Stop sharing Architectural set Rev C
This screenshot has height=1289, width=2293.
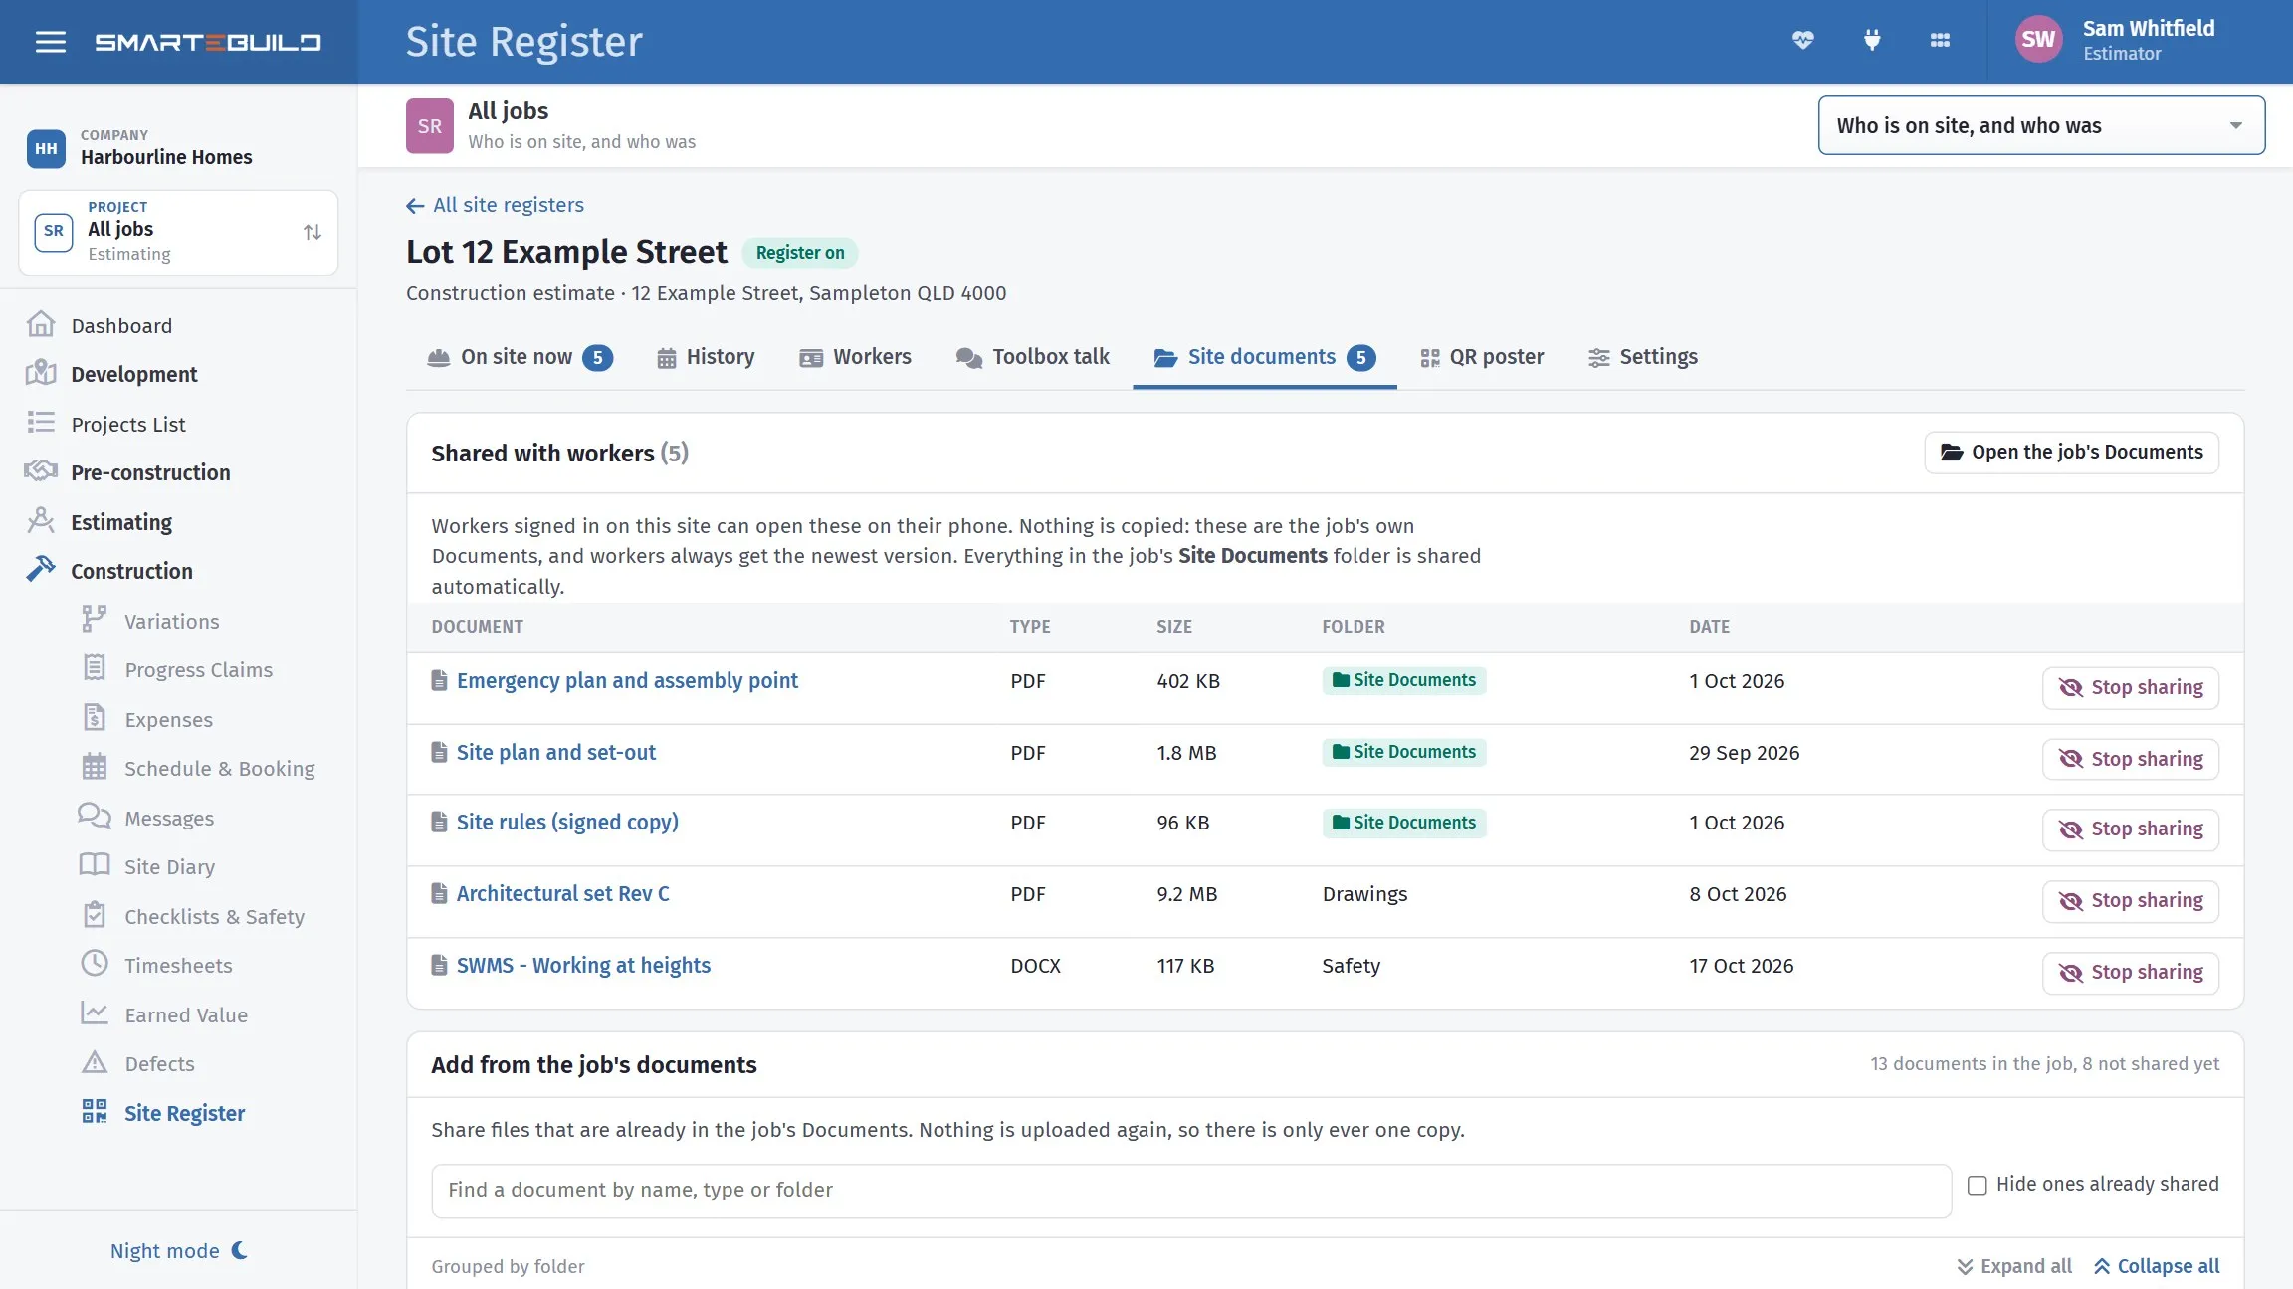[2130, 900]
